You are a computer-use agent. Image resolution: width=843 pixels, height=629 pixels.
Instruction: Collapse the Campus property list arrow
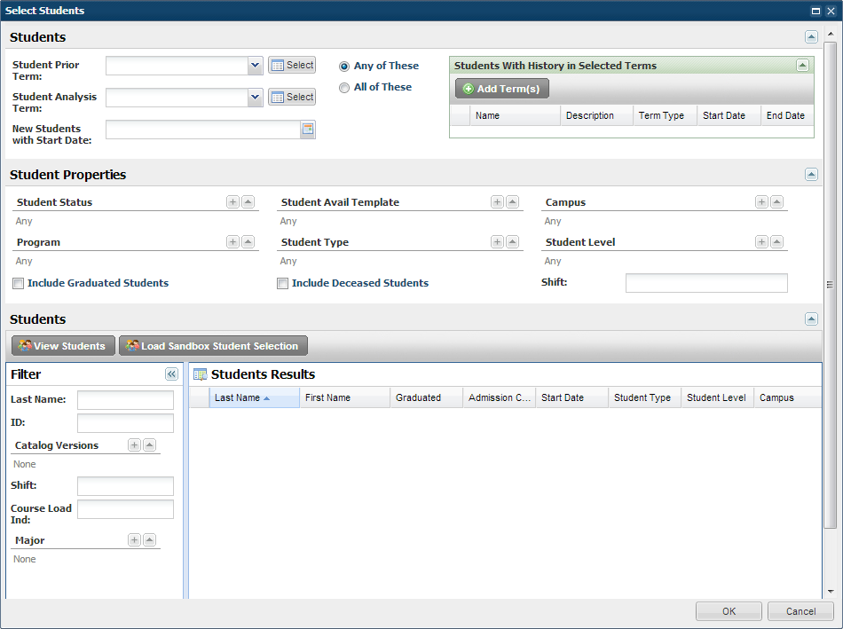click(x=776, y=202)
